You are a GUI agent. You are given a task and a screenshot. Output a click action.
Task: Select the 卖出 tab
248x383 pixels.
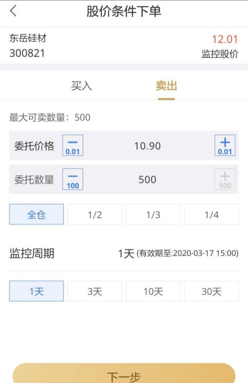tap(166, 86)
